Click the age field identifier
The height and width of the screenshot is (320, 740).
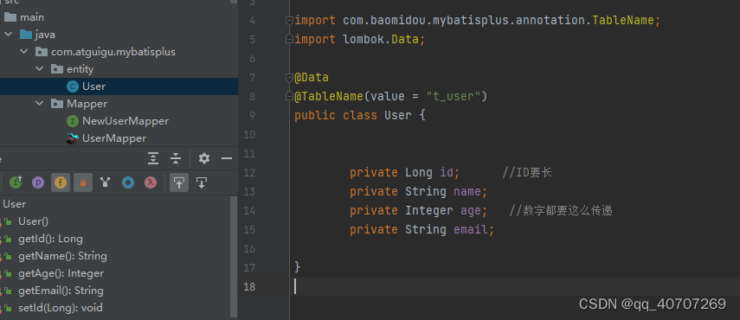point(471,211)
